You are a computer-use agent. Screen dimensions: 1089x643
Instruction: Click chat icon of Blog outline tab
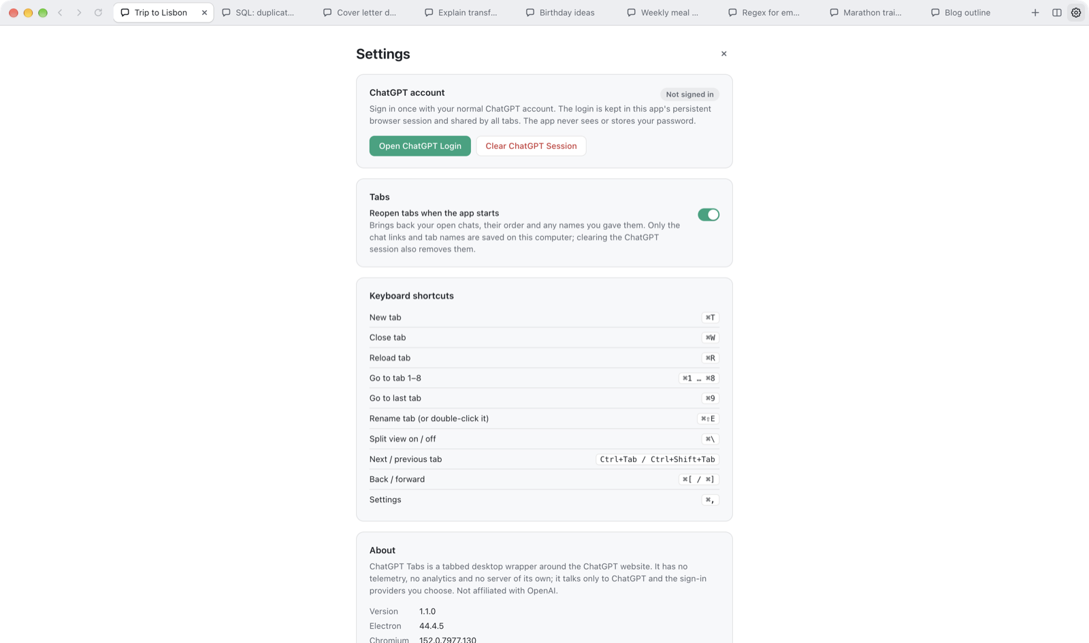(935, 13)
